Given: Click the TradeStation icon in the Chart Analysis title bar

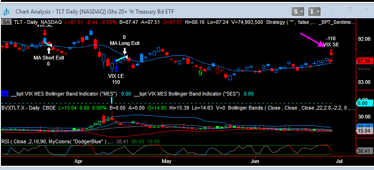Looking at the screenshot, I should pyautogui.click(x=7, y=11).
